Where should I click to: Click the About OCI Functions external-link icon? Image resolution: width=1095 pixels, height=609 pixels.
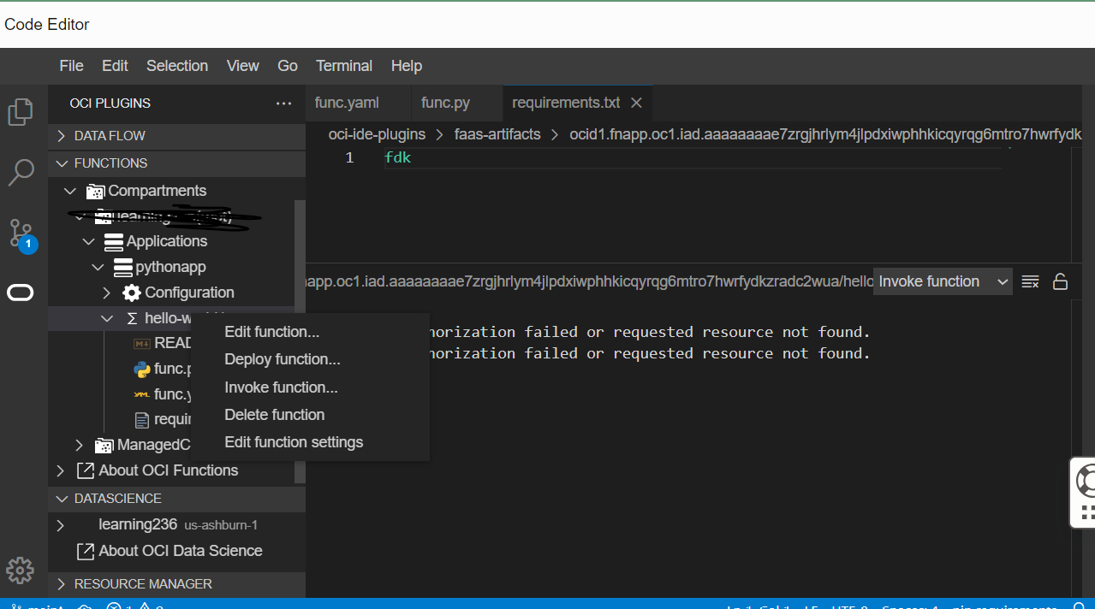(x=86, y=470)
